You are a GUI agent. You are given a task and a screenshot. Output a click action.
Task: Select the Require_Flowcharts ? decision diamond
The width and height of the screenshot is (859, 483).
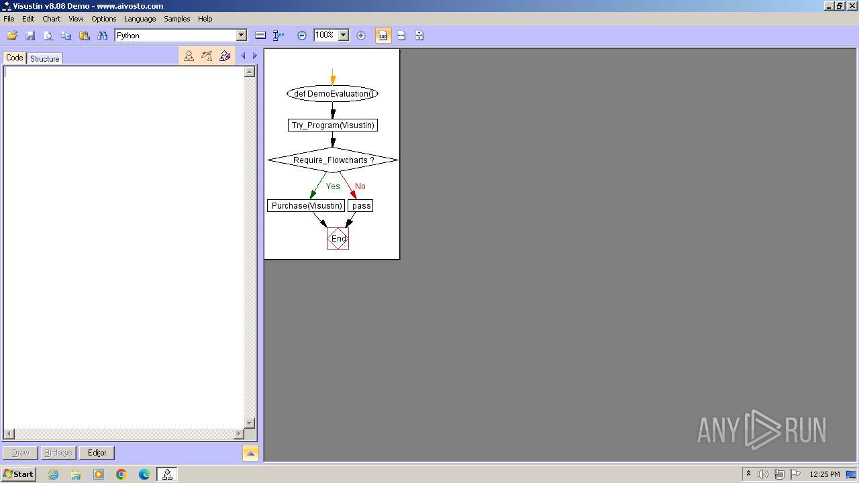333,160
